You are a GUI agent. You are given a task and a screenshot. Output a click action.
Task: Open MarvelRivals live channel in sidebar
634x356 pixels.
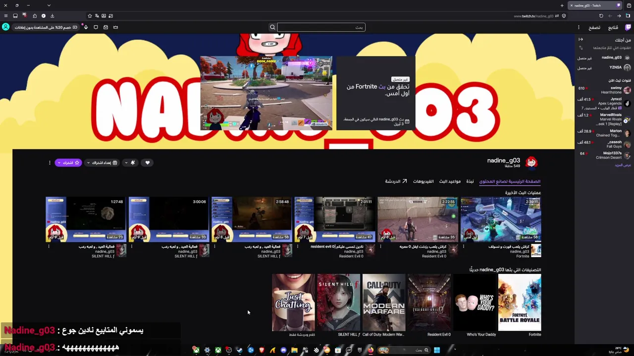[x=604, y=119]
